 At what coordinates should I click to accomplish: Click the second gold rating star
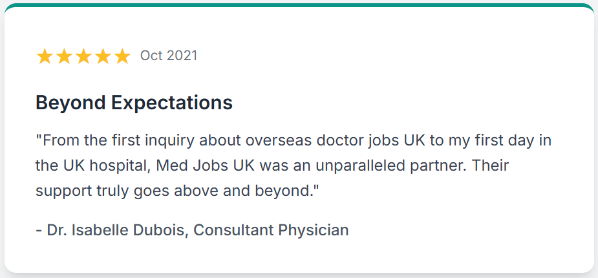pos(64,56)
